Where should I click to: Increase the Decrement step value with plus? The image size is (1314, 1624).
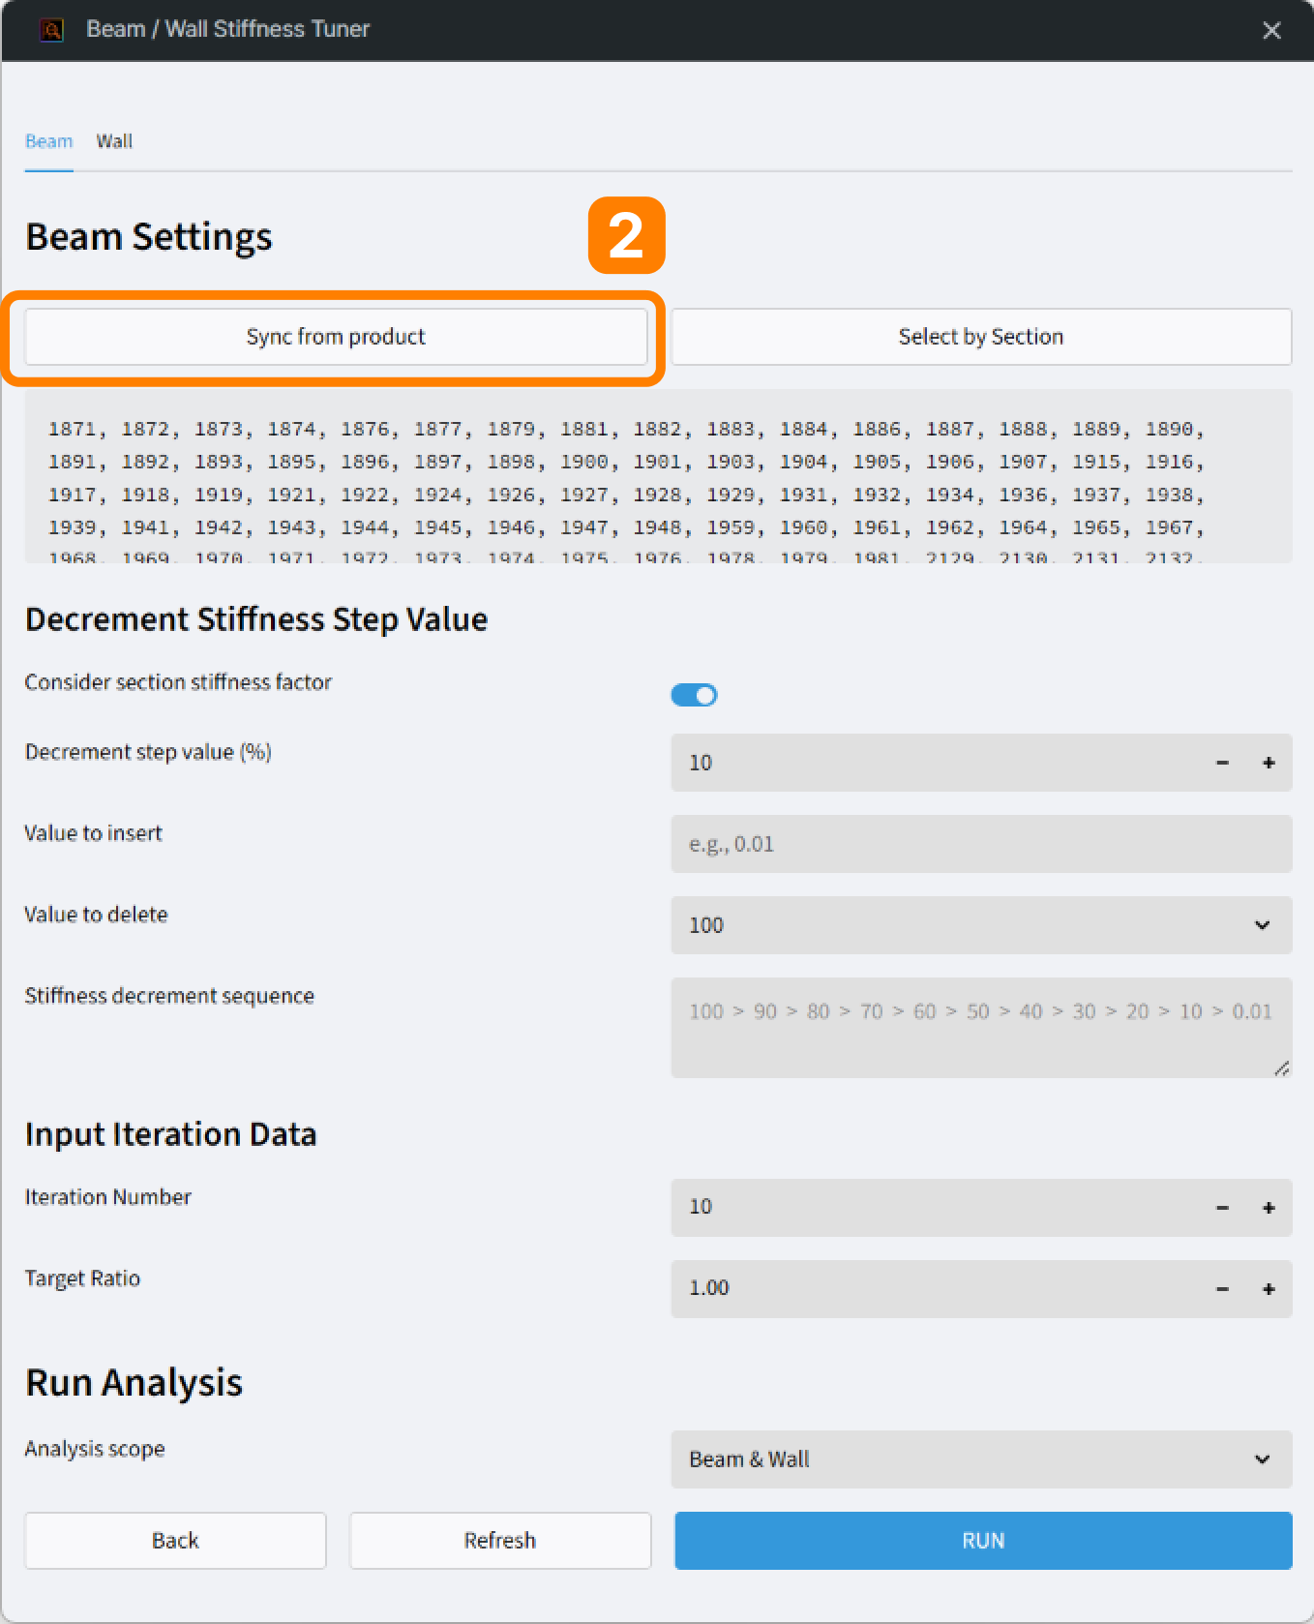point(1269,763)
